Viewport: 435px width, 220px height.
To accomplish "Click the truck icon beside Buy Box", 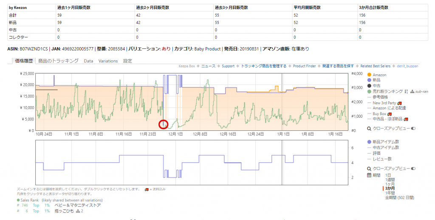I will click(390, 113).
